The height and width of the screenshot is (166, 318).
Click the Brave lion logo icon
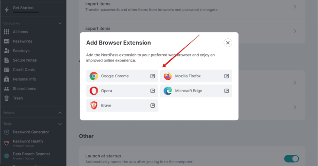pos(94,106)
